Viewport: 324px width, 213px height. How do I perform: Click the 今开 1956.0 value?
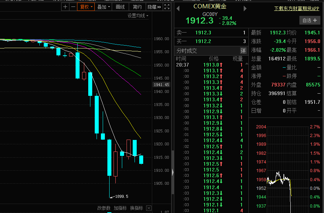point(312,41)
